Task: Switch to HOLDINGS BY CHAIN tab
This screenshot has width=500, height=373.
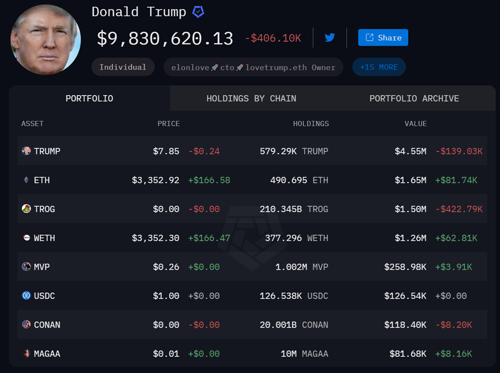Action: (251, 98)
